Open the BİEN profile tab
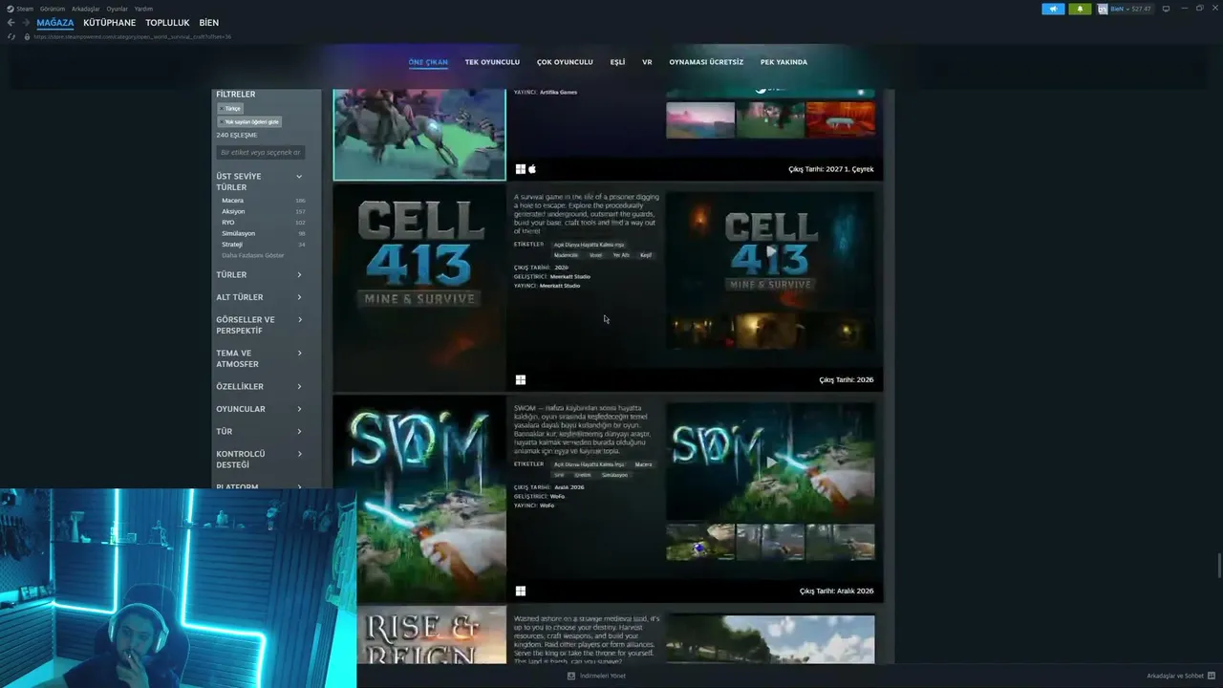The height and width of the screenshot is (688, 1223). click(209, 23)
